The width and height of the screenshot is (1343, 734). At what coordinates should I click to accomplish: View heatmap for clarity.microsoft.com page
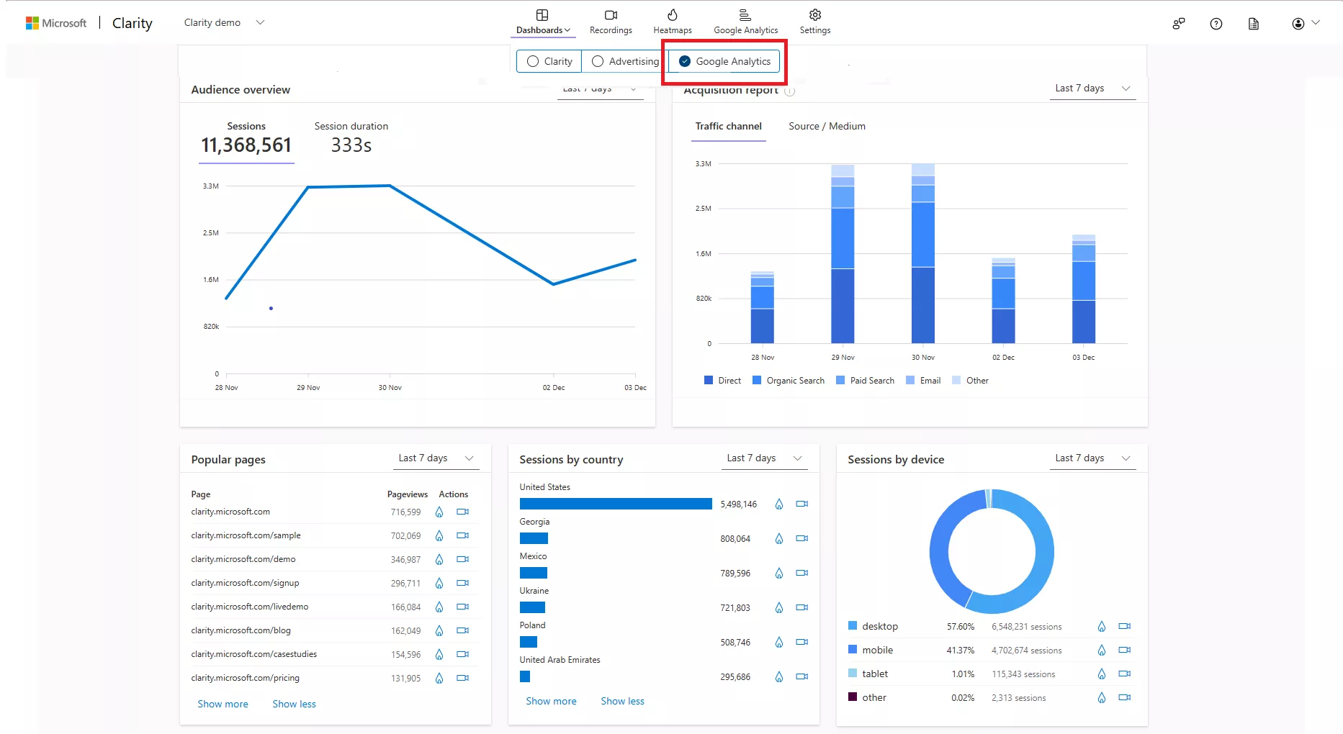coord(439,512)
